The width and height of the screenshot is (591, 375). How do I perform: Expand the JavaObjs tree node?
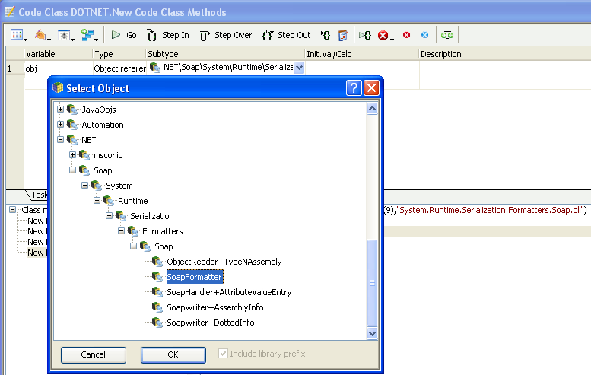coord(61,110)
